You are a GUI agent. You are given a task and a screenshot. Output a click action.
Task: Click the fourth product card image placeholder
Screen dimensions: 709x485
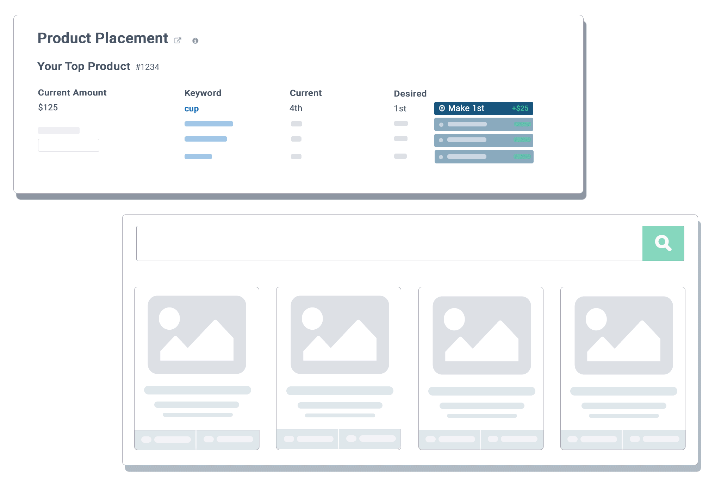point(623,335)
